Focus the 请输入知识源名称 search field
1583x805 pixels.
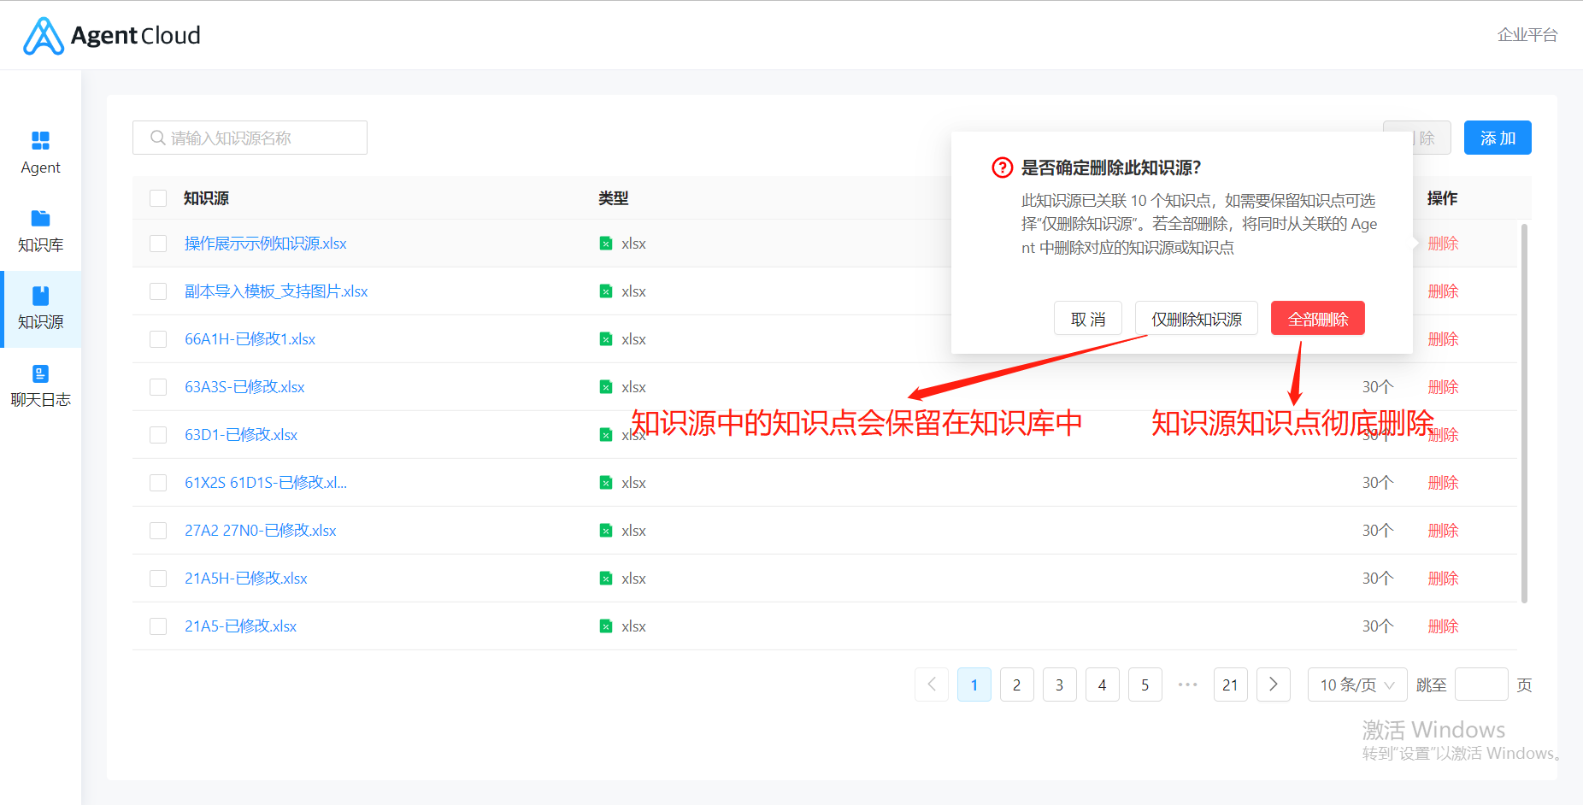[x=250, y=138]
